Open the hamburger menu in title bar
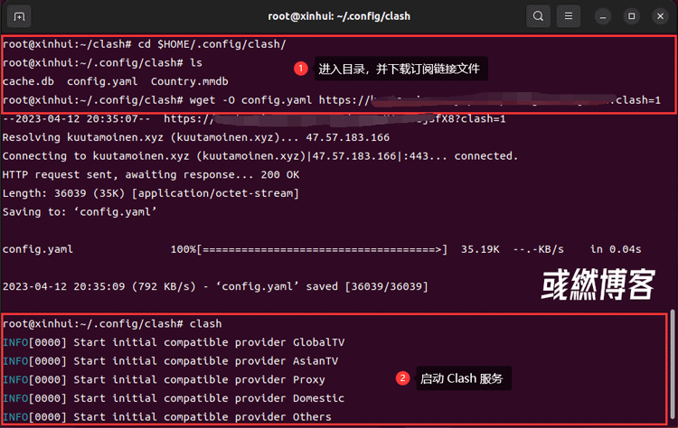Image resolution: width=678 pixels, height=428 pixels. tap(569, 16)
